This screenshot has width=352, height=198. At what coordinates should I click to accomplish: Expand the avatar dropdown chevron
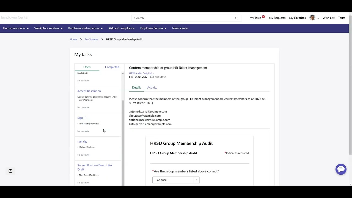(318, 18)
